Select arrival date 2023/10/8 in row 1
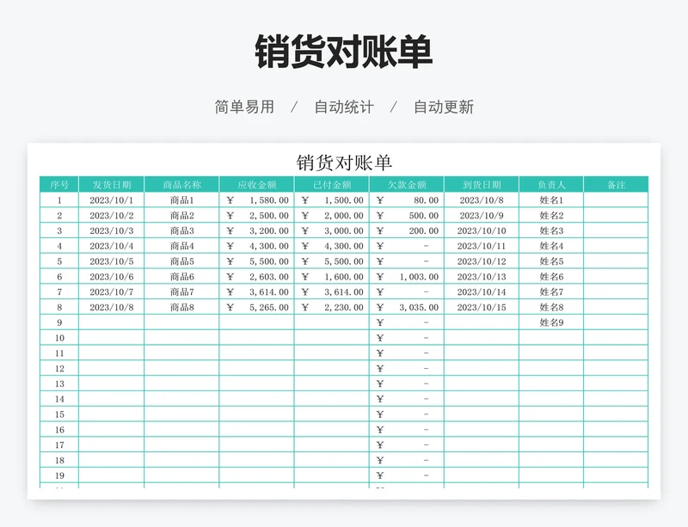Image resolution: width=688 pixels, height=527 pixels. click(x=482, y=200)
